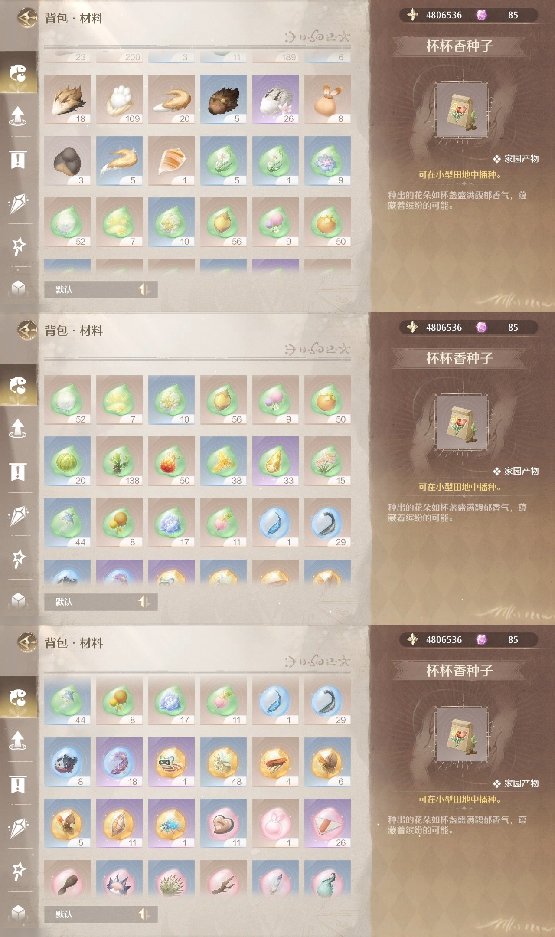Select the purple fish item with count 18
The height and width of the screenshot is (937, 555).
point(119,762)
